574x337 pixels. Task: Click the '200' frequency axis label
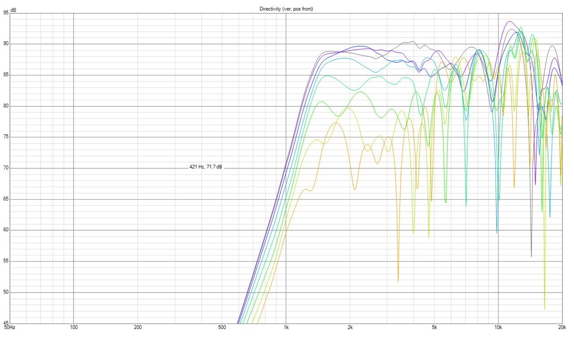[138, 327]
